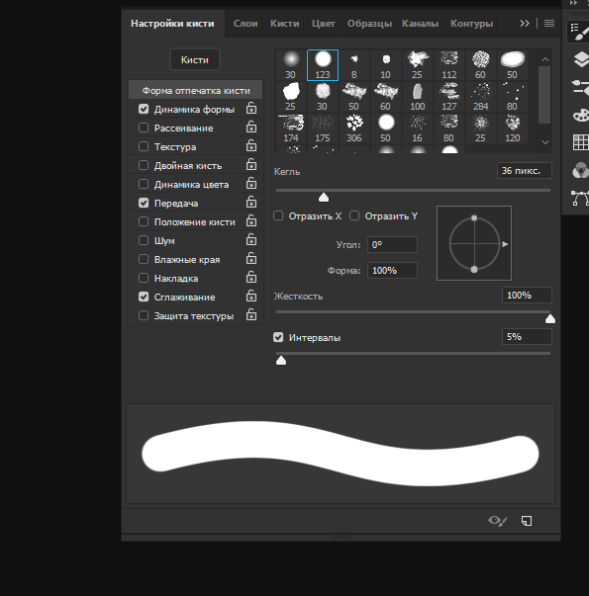This screenshot has width=589, height=596.
Task: Select the brush tip labeled 127
Action: coord(449,97)
